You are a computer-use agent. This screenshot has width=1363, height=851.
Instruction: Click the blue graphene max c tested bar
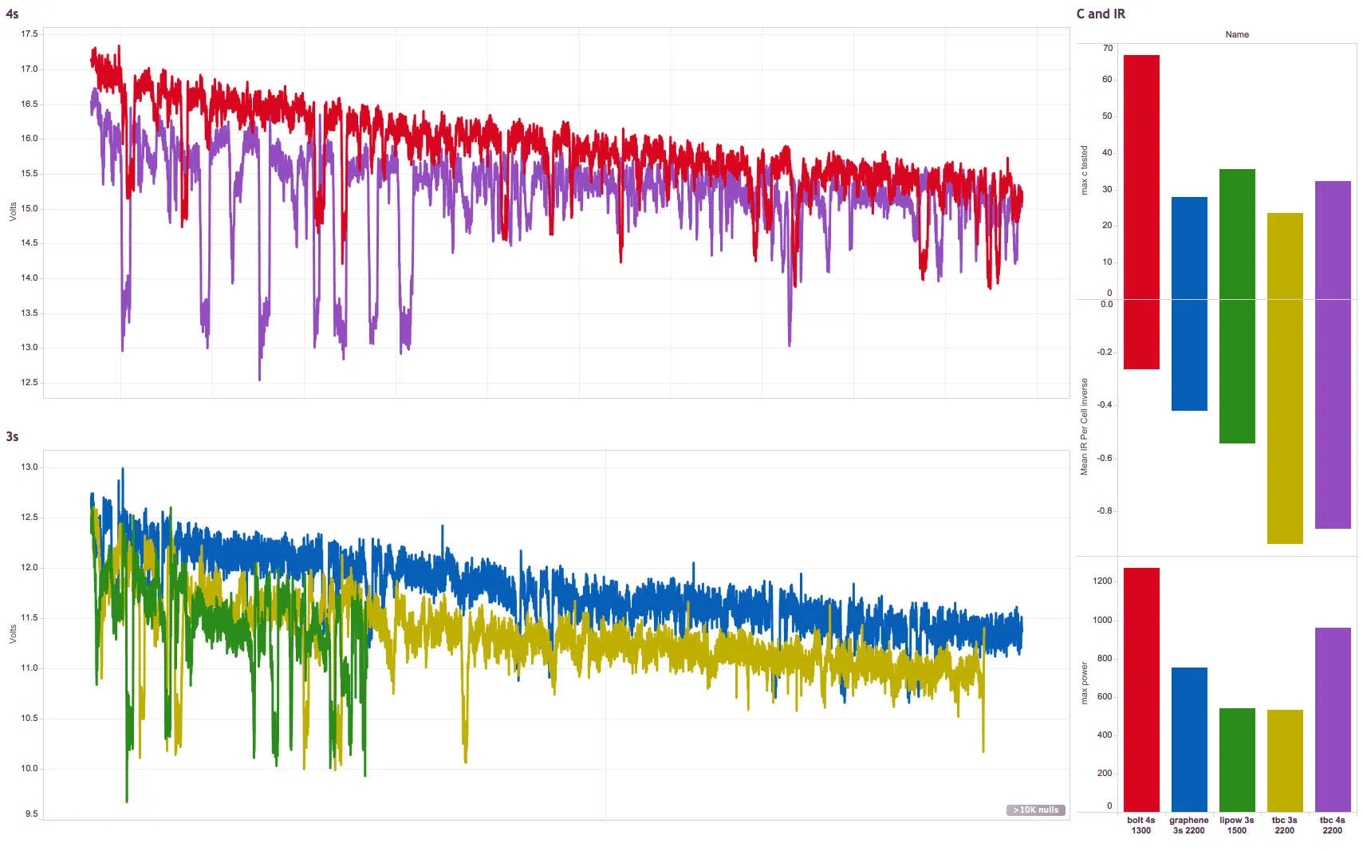[1188, 248]
